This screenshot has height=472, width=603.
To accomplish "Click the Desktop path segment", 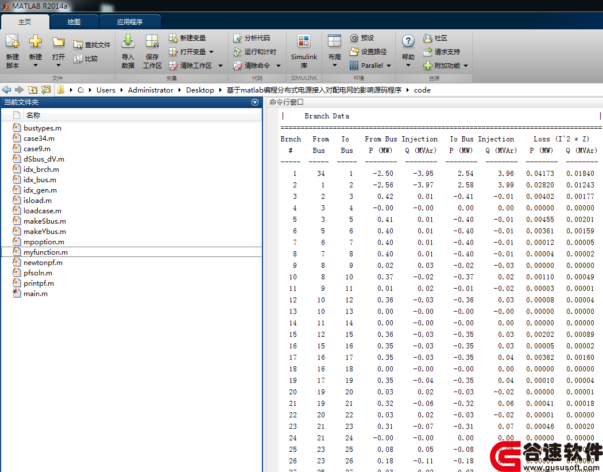I will pos(200,90).
